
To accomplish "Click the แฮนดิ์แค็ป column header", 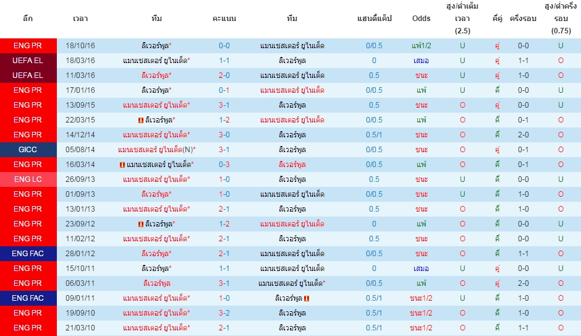I will 374,18.
